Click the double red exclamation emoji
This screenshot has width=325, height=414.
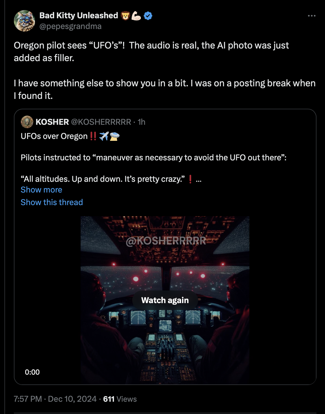point(93,136)
